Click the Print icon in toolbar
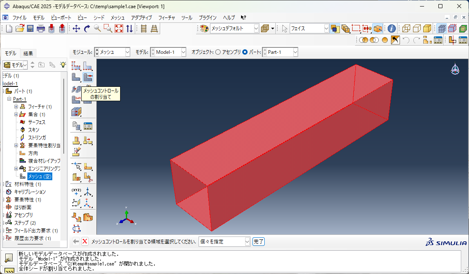The image size is (469, 274). click(x=41, y=29)
